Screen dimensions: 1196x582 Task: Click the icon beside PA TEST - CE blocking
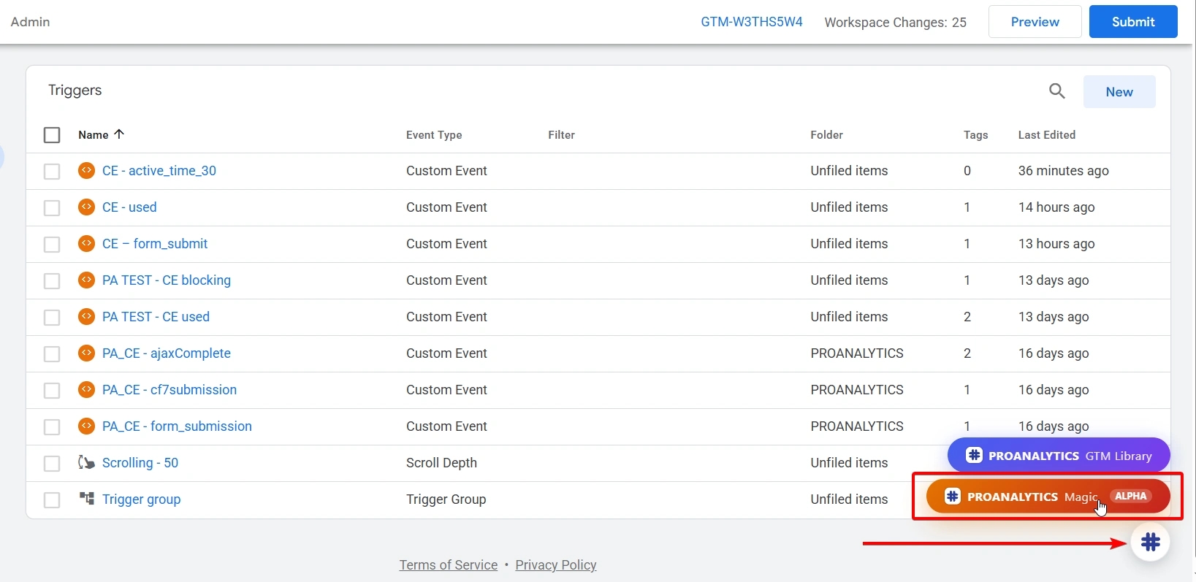point(86,280)
